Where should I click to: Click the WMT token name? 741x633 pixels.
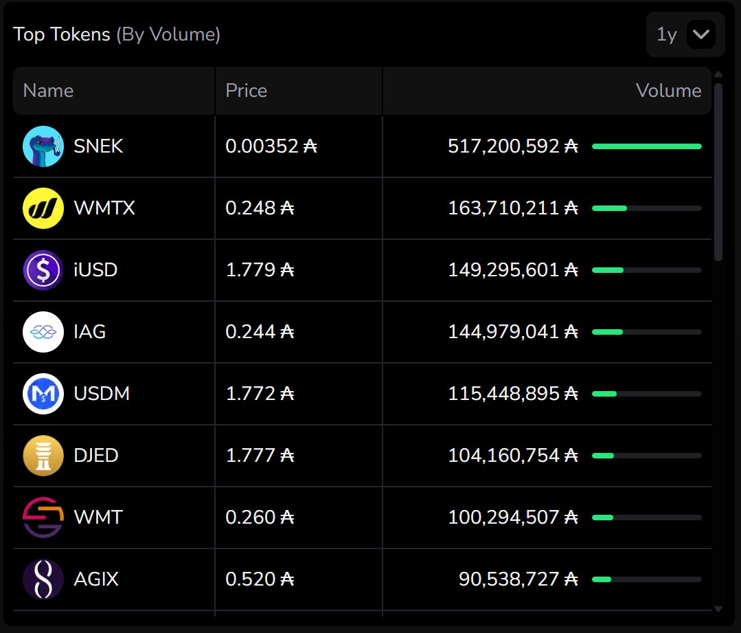click(98, 517)
